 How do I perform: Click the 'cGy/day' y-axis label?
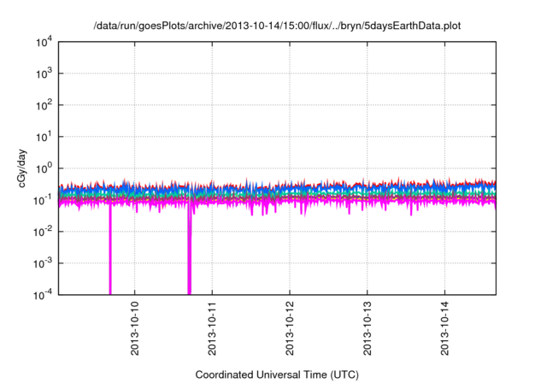[22, 168]
